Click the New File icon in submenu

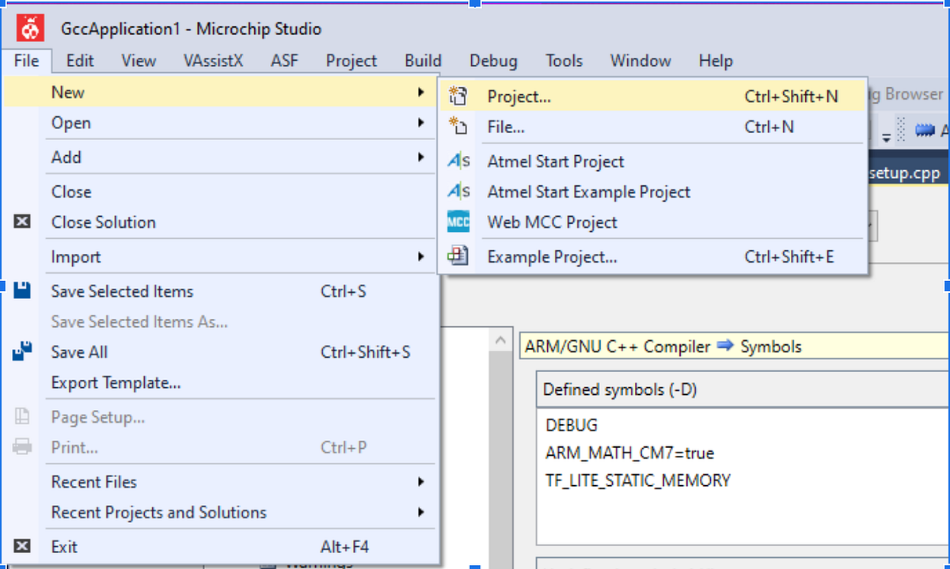tap(458, 127)
